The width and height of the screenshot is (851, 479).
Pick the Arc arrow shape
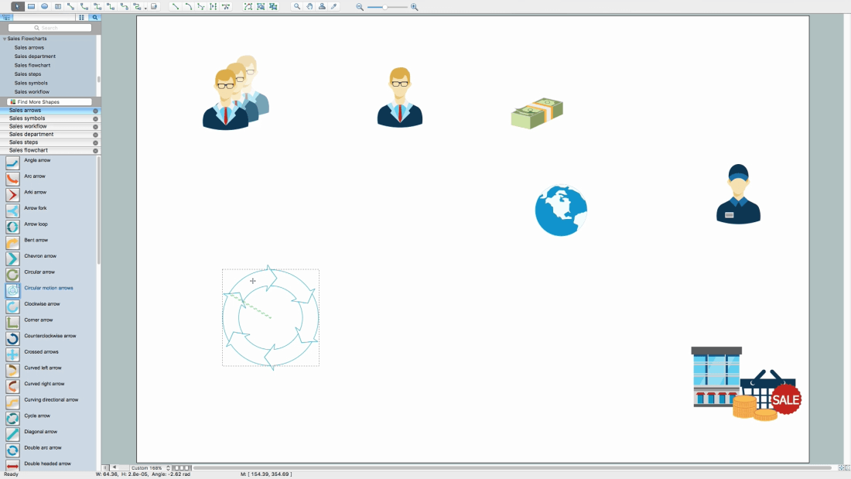tap(12, 178)
